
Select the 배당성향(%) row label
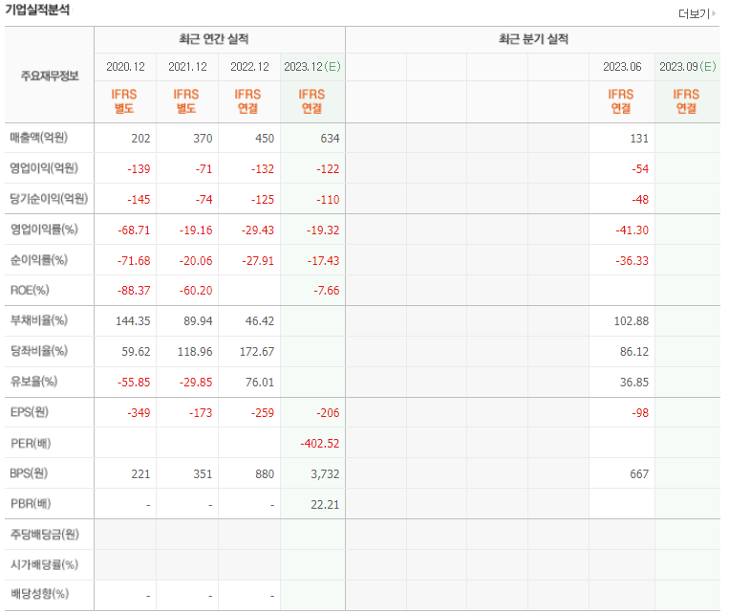click(x=39, y=594)
